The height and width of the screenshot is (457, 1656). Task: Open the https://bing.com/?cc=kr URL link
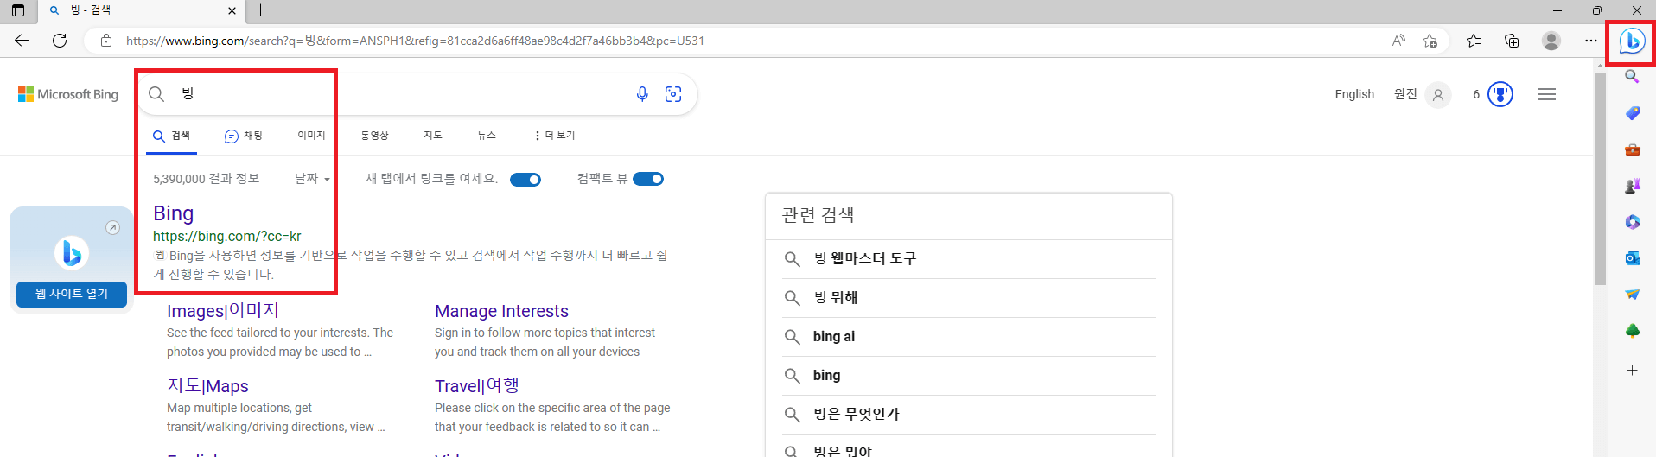tap(227, 236)
